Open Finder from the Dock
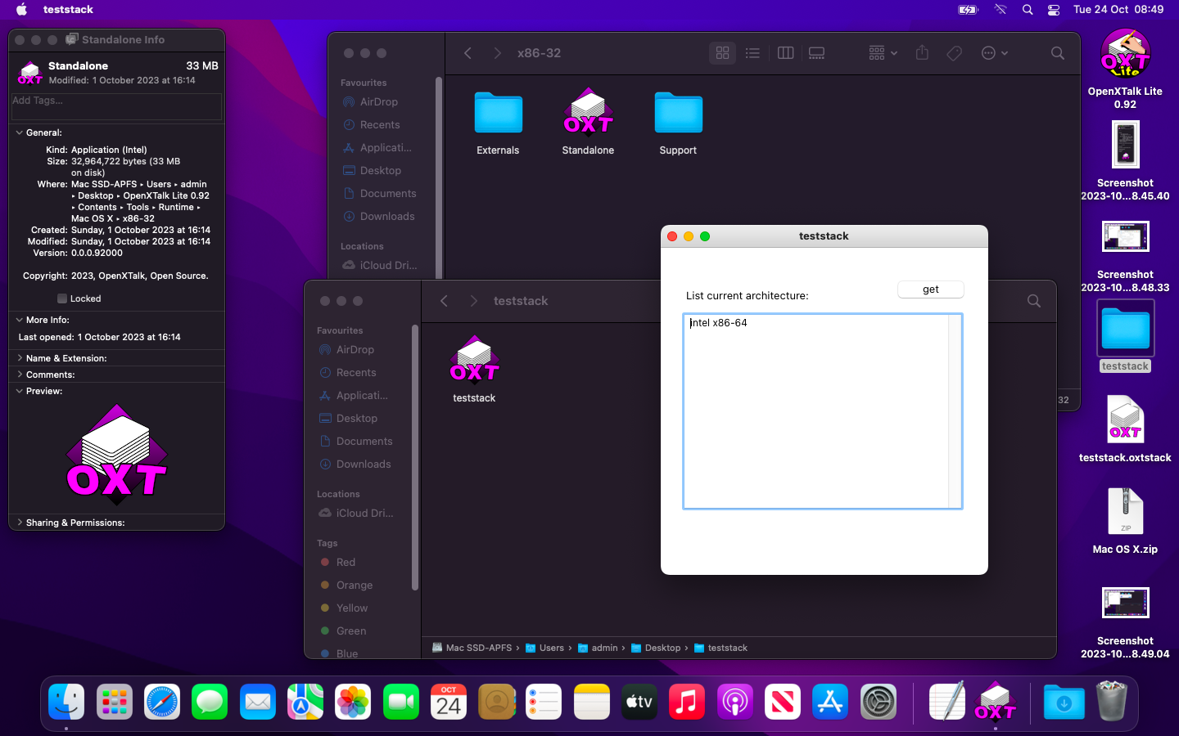 click(x=66, y=702)
